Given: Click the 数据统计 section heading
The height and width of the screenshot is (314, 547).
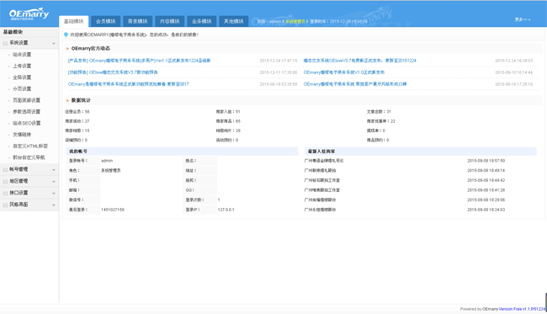Looking at the screenshot, I should [81, 100].
